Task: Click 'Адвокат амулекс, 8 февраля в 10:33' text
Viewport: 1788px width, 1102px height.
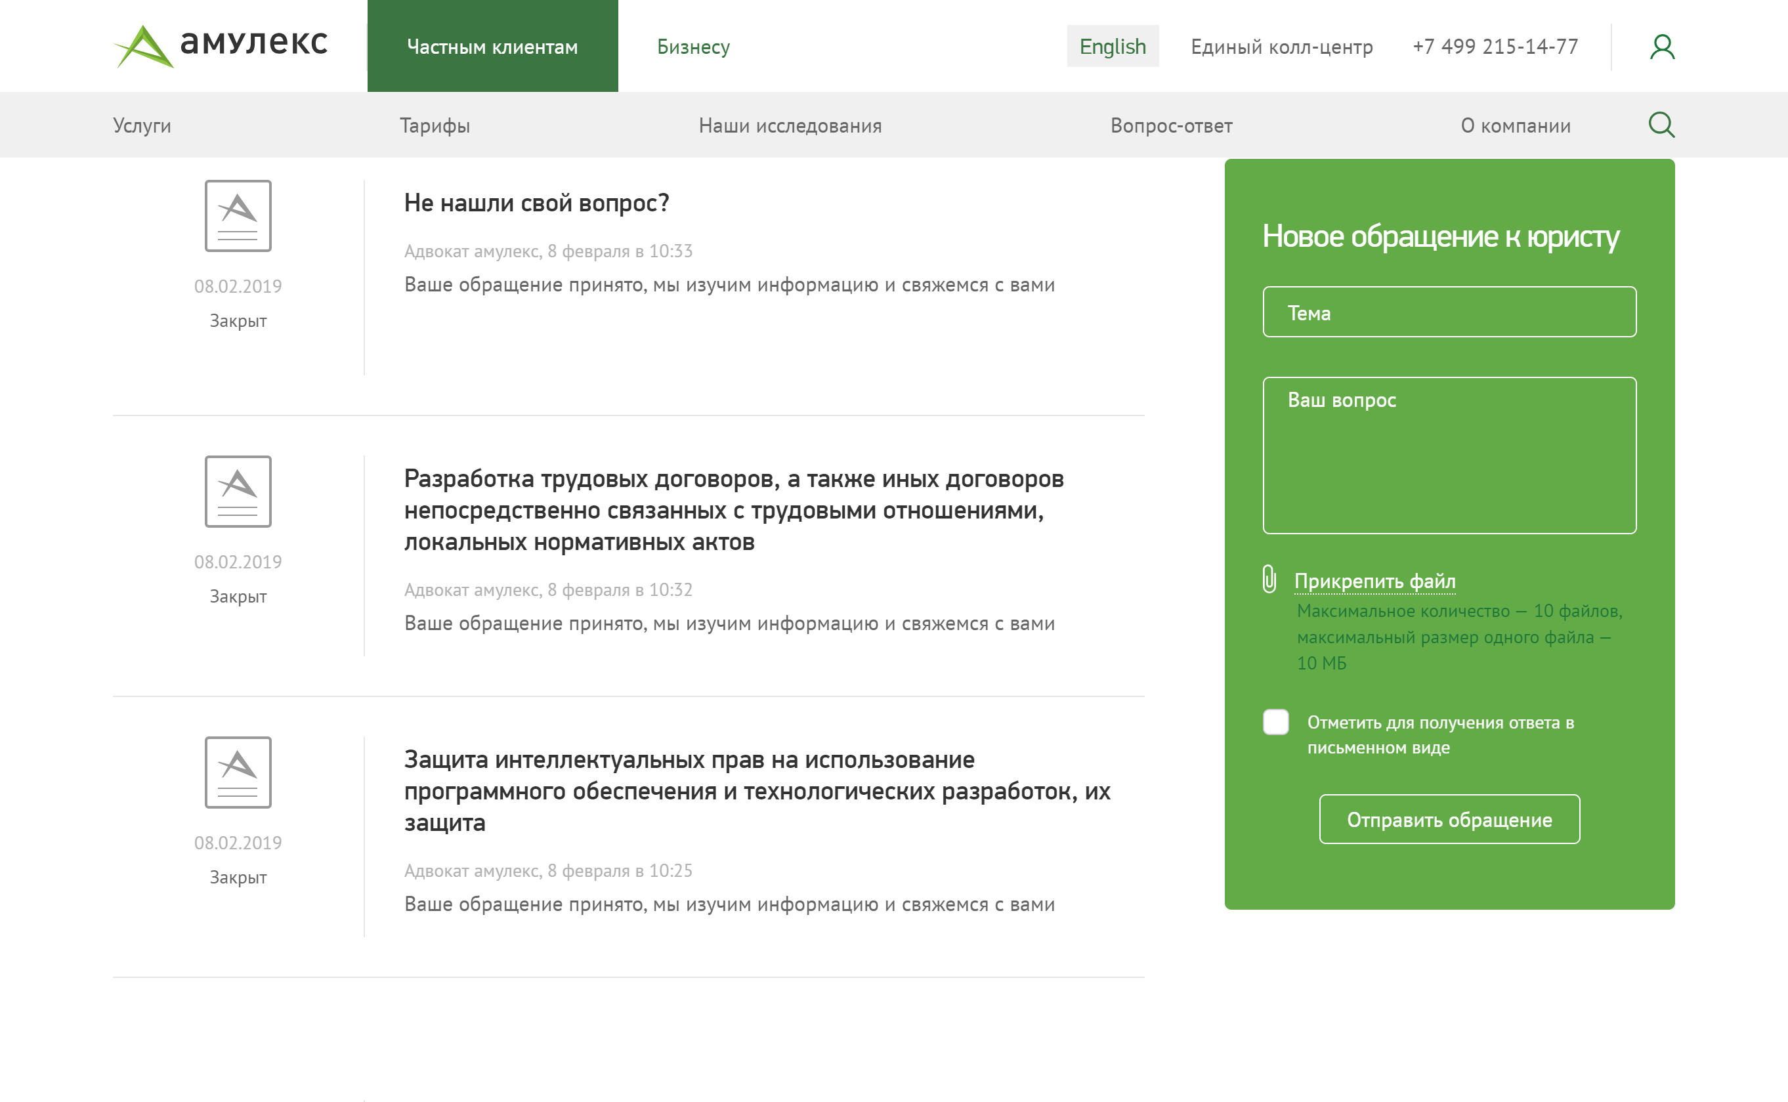Action: [548, 251]
